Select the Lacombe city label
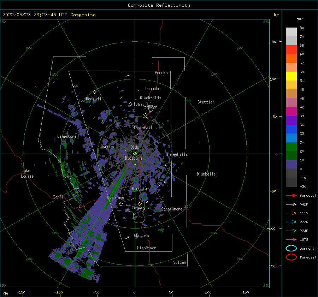The width and height of the screenshot is (318, 297). (x=153, y=89)
